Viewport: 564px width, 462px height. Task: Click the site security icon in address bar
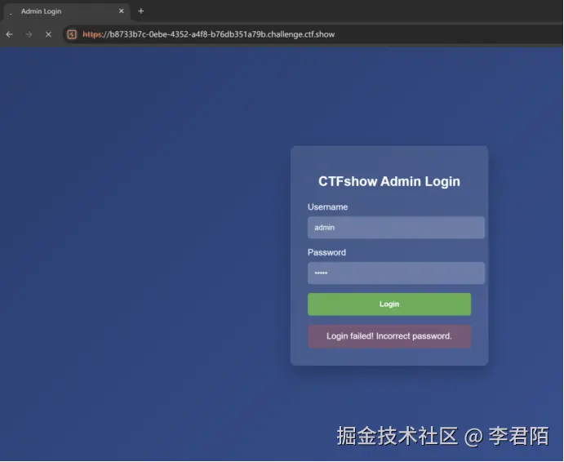[72, 34]
